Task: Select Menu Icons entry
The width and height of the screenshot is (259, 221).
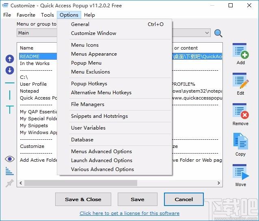Action: click(x=114, y=45)
